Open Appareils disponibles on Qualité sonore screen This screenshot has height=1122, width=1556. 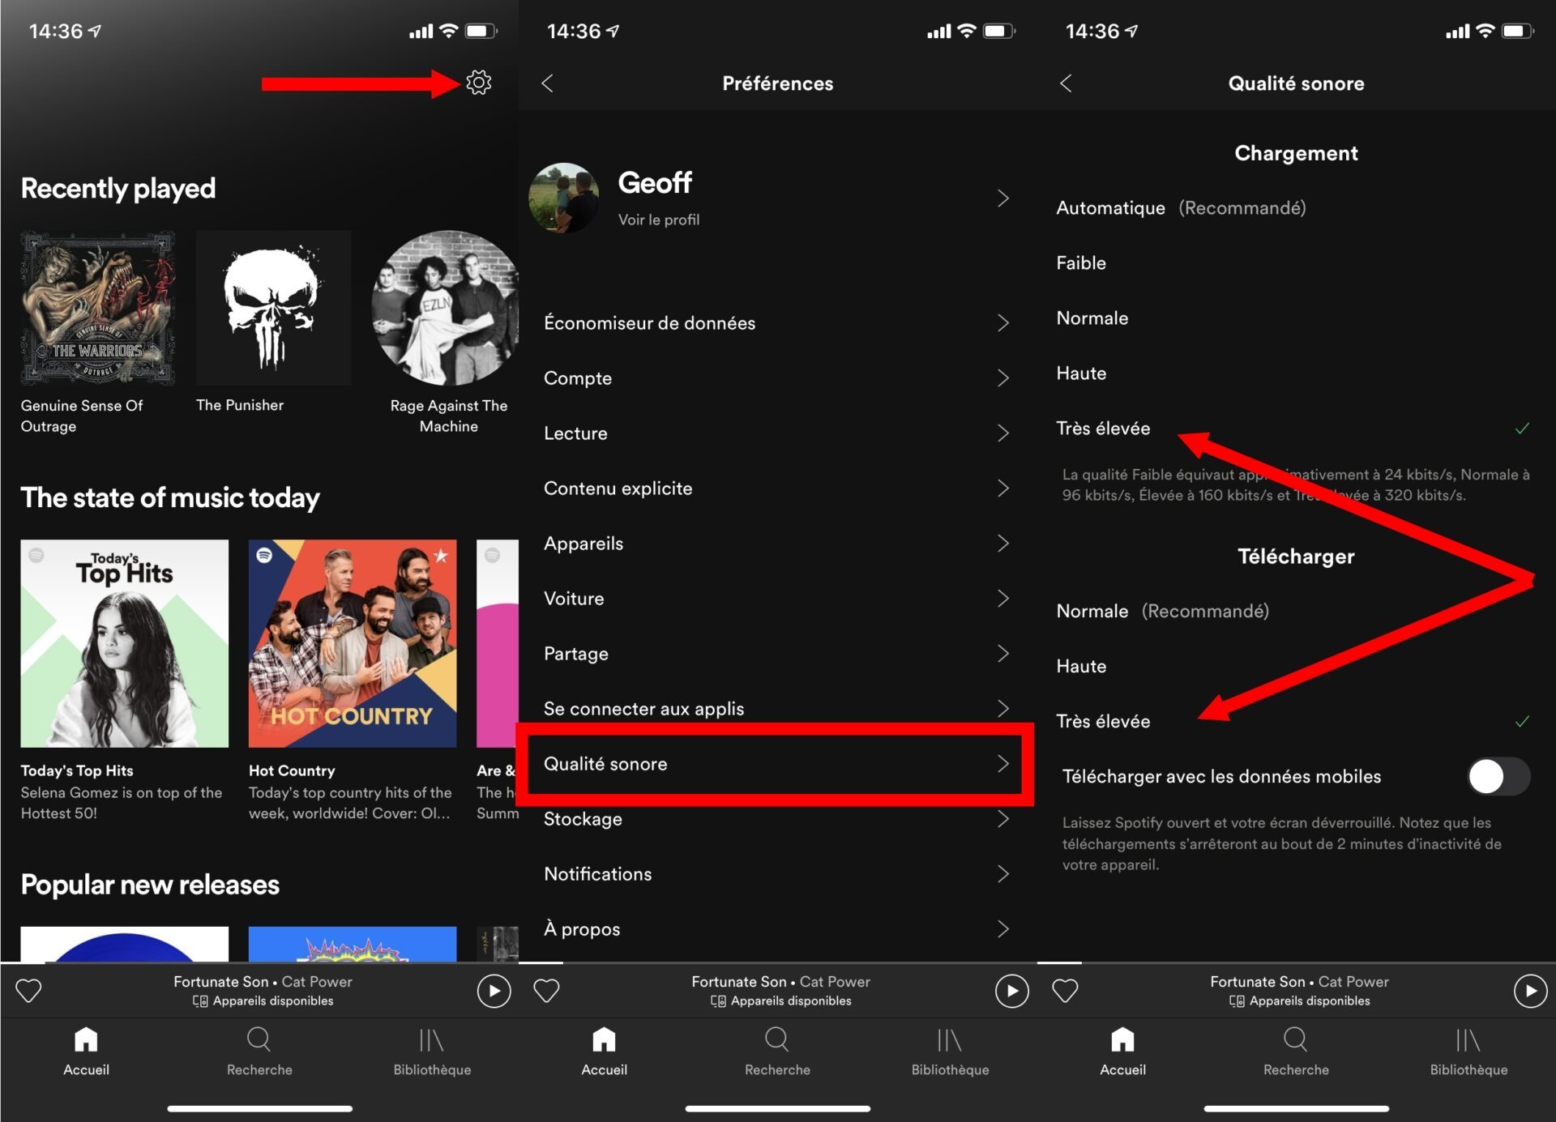(1300, 1000)
